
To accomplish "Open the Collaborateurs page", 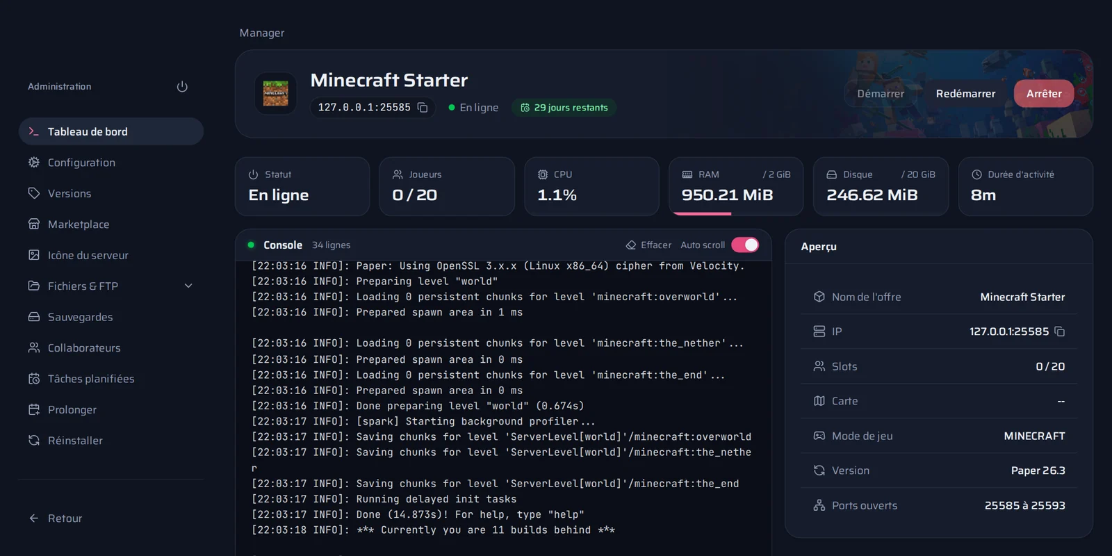I will coord(111,347).
